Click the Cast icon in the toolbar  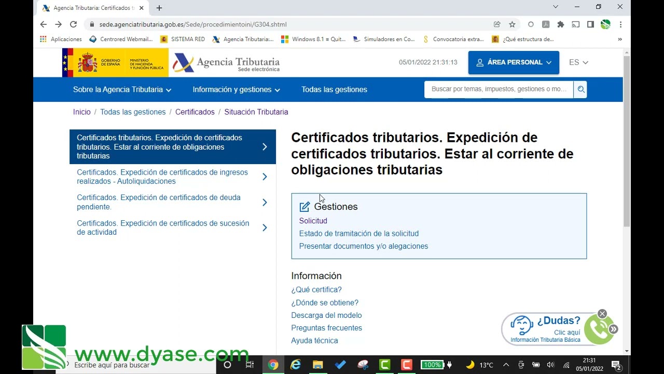pos(575,24)
